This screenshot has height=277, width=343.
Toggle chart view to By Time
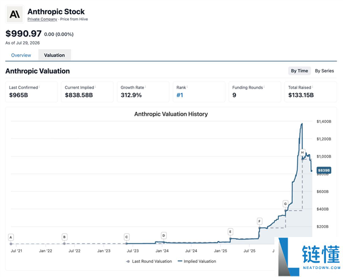(299, 71)
